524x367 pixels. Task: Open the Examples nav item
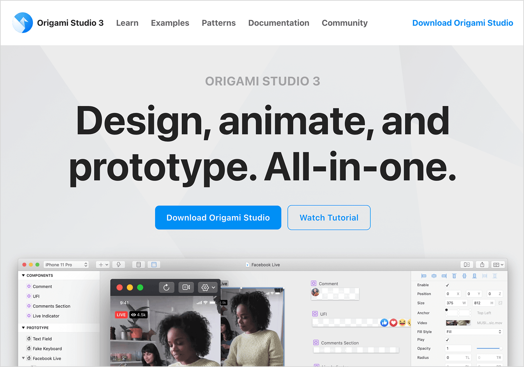[170, 23]
